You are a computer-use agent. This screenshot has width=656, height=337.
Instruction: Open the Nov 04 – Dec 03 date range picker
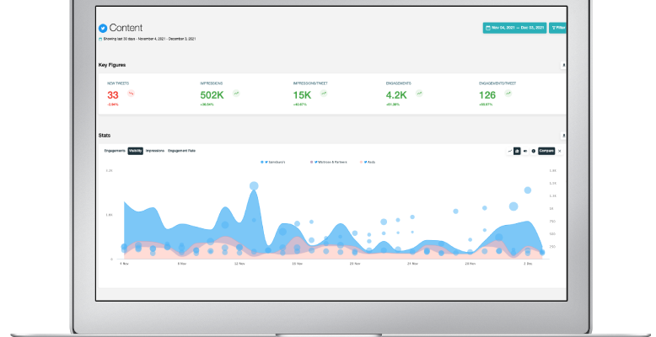tap(514, 28)
